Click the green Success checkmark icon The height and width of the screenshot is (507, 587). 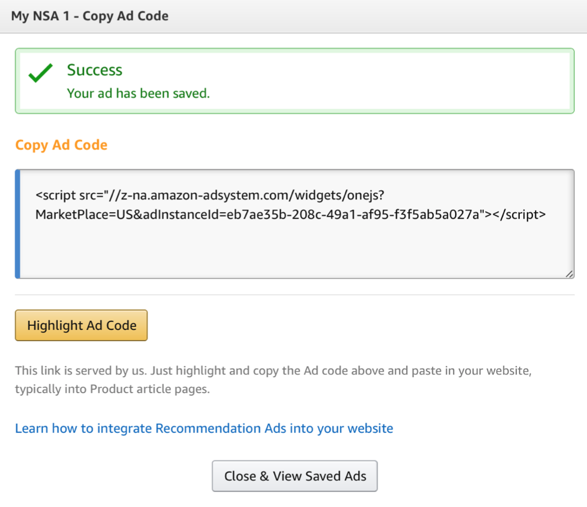click(x=41, y=73)
